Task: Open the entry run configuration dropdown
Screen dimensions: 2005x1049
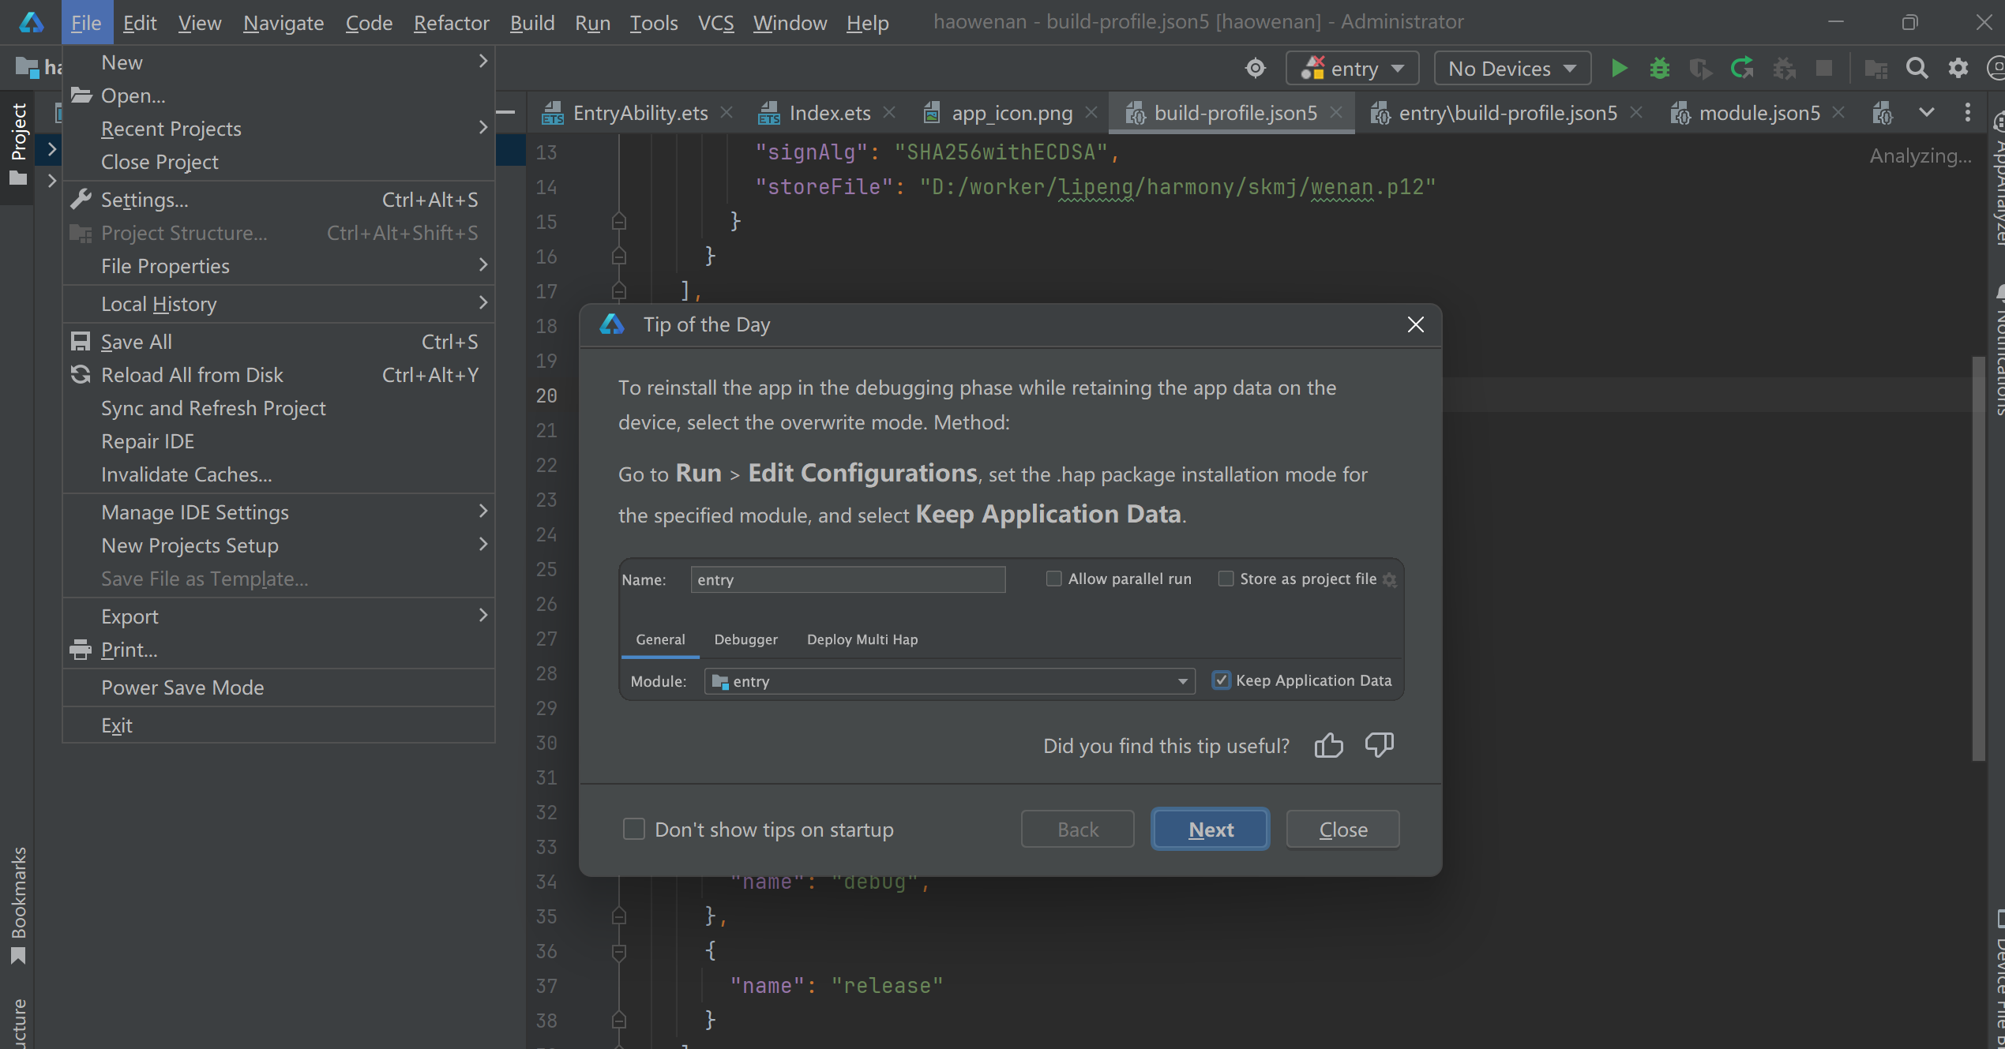Action: (x=1353, y=69)
